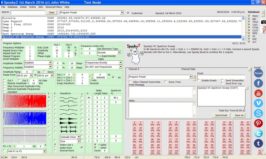Check Allow Channel Overwrites
The image size is (266, 159).
(130, 82)
